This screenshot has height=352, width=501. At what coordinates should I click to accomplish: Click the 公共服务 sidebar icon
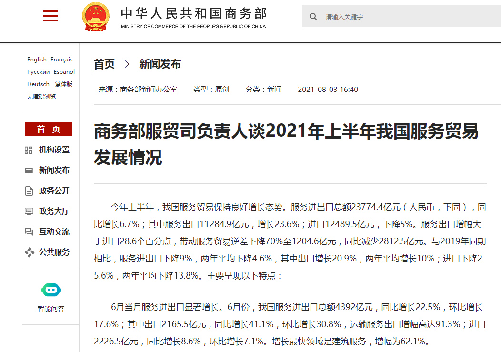point(29,252)
